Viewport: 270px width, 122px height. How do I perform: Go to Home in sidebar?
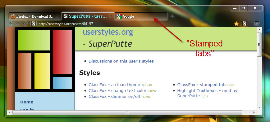[x=27, y=102]
